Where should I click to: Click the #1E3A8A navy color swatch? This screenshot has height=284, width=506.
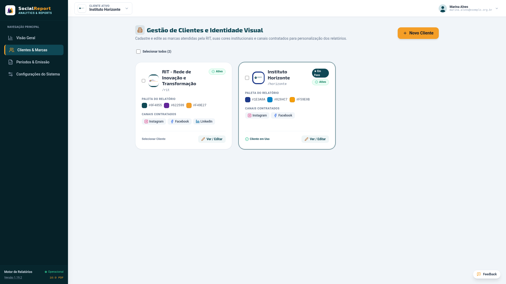coord(248,100)
